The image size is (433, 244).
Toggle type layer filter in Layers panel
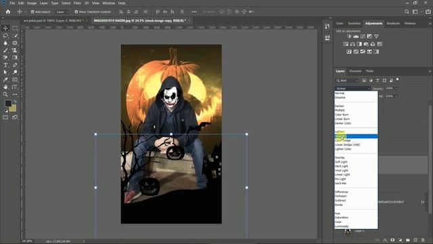[x=378, y=81]
